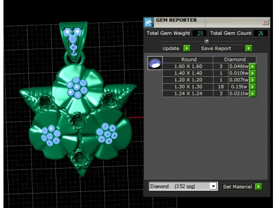Select the 1.60 X 1.60 size cell
The width and height of the screenshot is (277, 208).
tap(188, 66)
